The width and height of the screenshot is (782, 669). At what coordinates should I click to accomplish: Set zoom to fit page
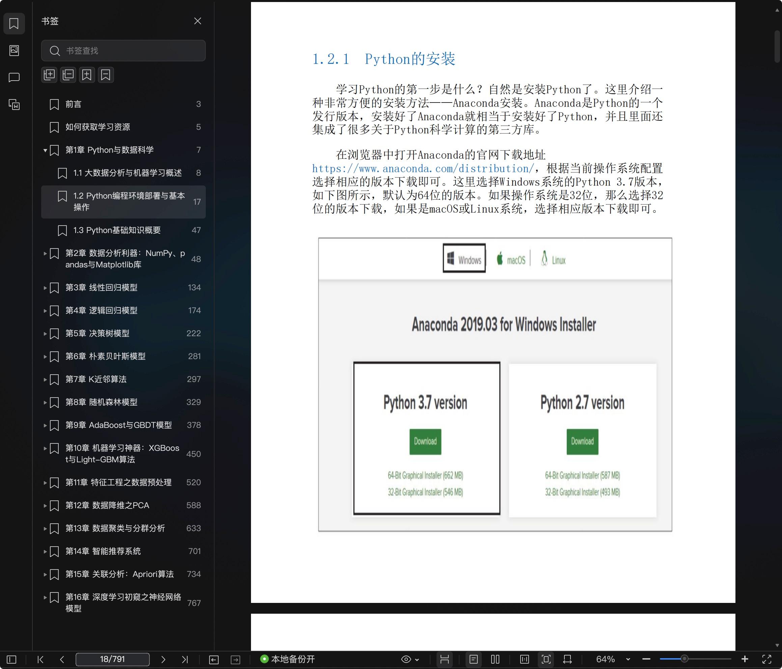546,659
